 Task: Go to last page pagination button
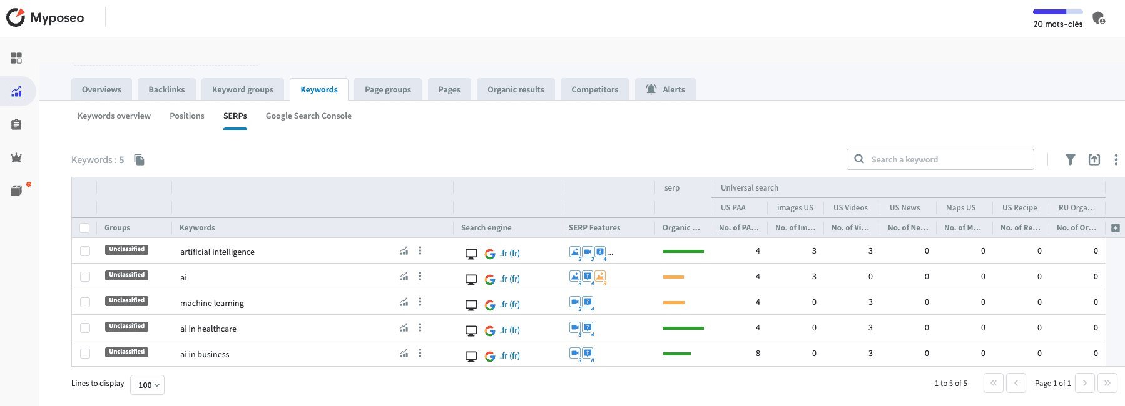(x=1107, y=383)
